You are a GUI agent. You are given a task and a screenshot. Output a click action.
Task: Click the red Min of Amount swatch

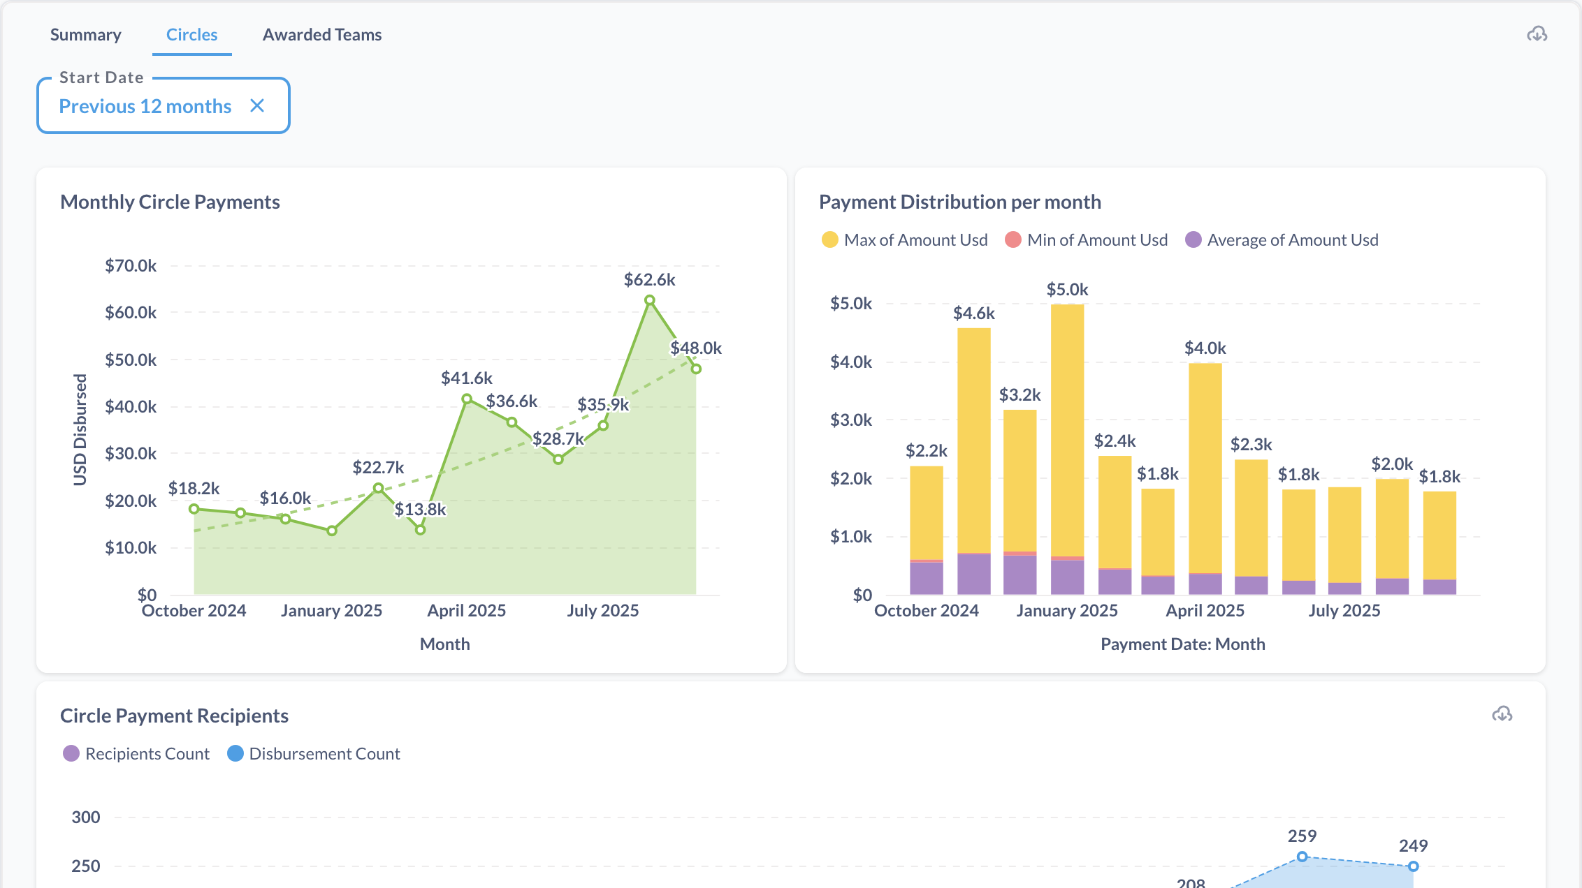tap(1013, 239)
